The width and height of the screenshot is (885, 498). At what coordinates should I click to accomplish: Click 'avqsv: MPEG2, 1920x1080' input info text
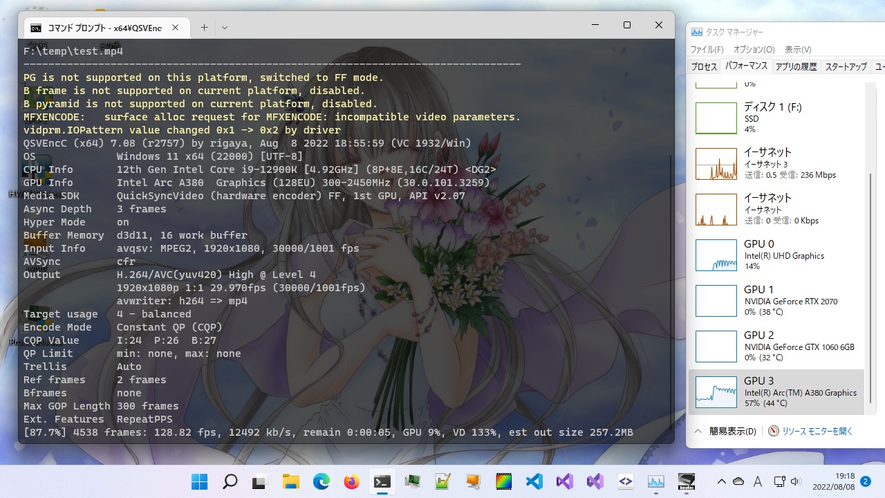tap(238, 248)
